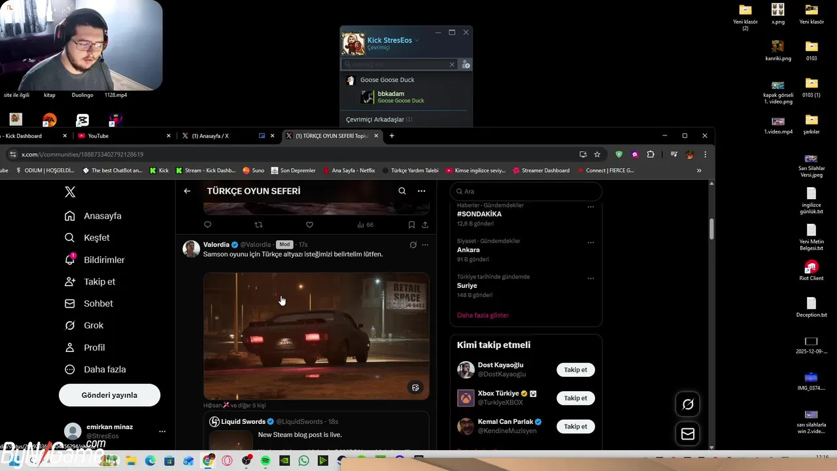
Task: Click Gönderi yayınla button
Action: [109, 395]
